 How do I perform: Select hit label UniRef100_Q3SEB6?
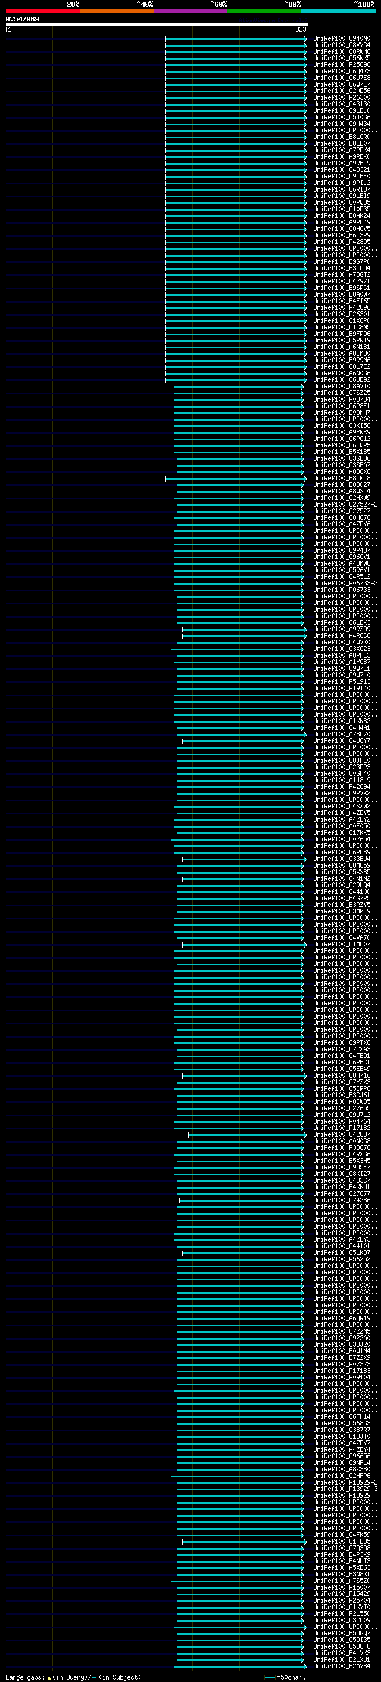click(341, 458)
